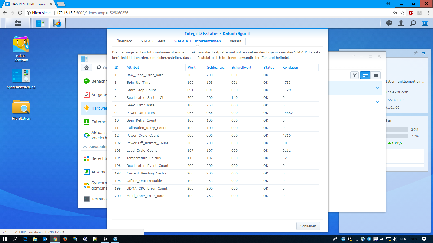The width and height of the screenshot is (433, 243).
Task: Collapse the Anwendungen section in sidebar
Action: point(85,147)
